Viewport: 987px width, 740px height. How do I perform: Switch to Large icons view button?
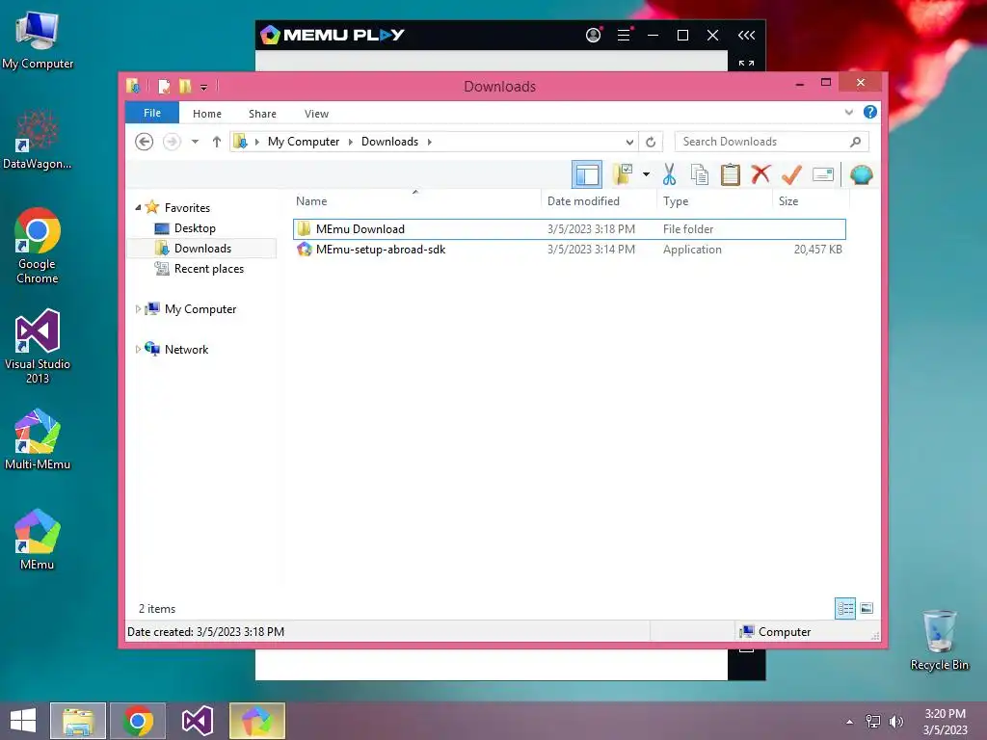tap(867, 608)
